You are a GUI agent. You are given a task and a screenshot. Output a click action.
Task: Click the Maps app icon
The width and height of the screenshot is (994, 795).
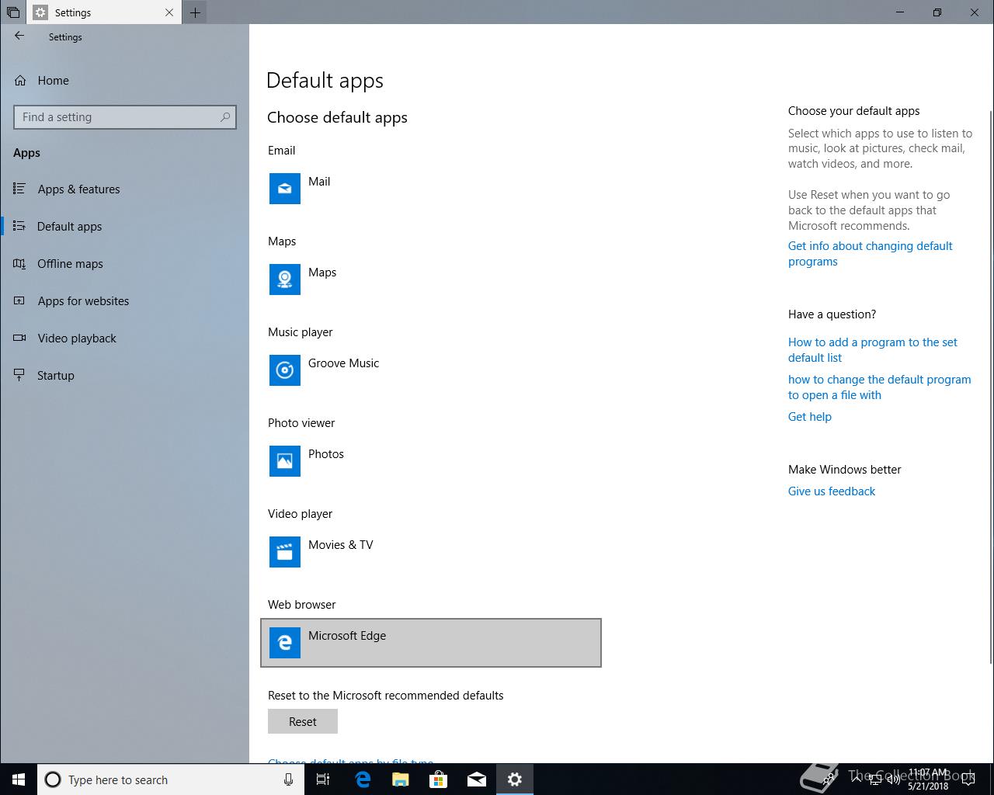point(285,279)
